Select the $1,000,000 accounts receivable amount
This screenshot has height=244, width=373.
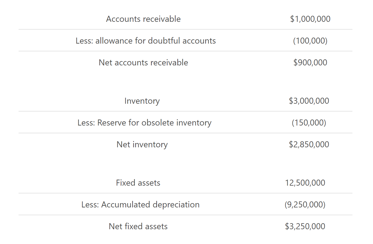click(x=310, y=19)
